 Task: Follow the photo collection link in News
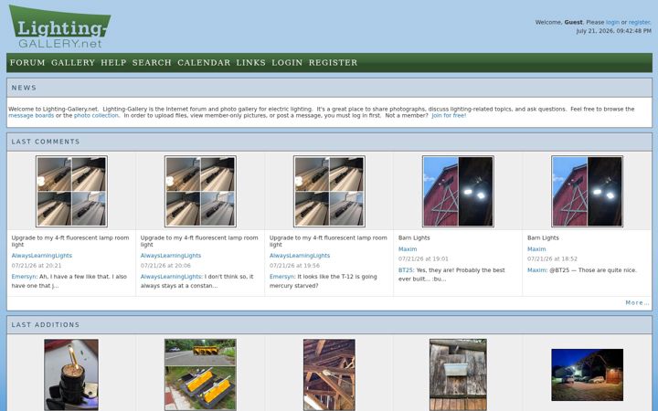(x=96, y=115)
